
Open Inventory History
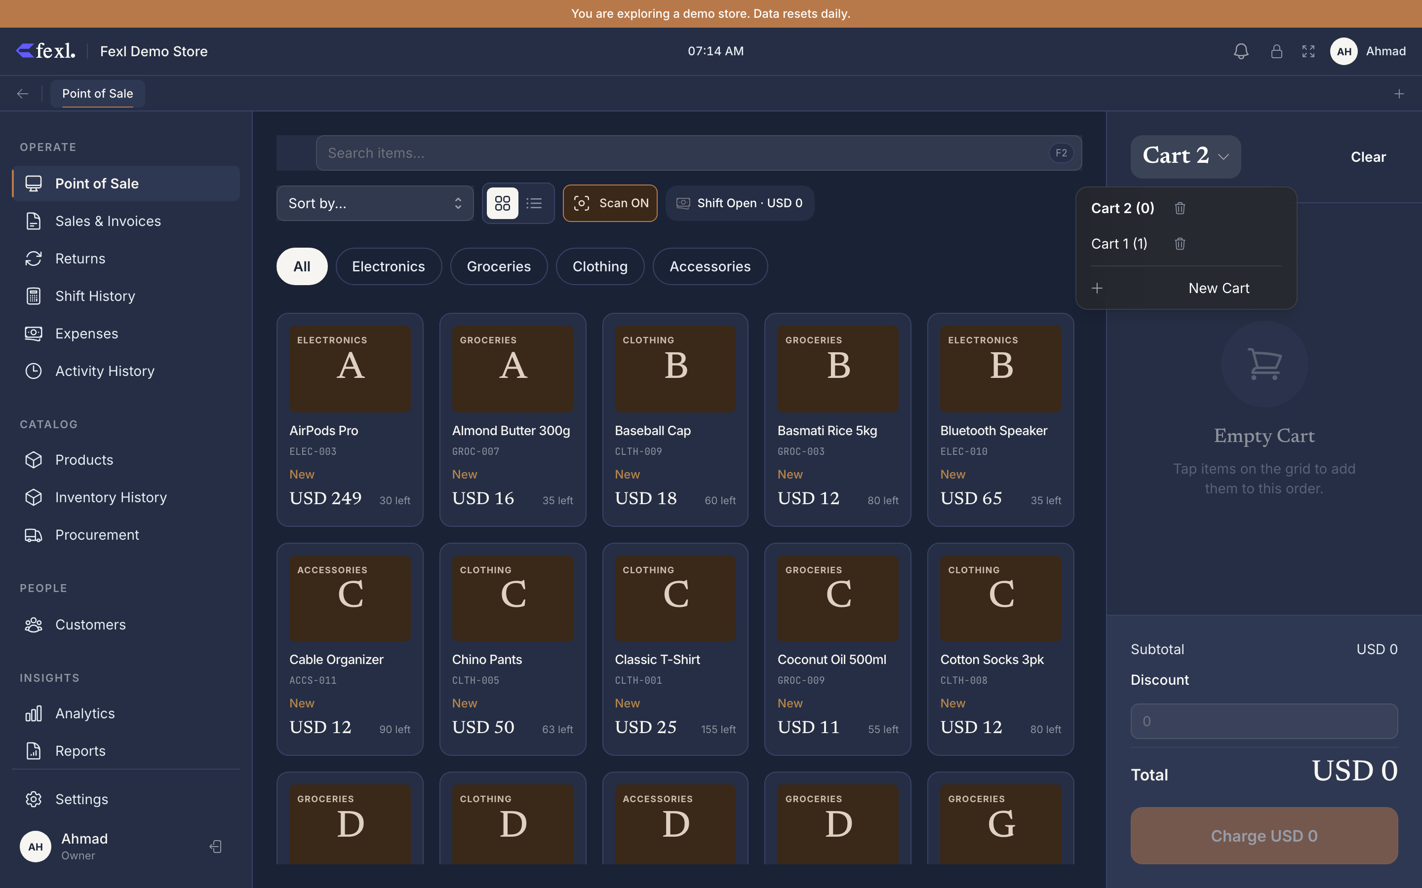[126, 497]
